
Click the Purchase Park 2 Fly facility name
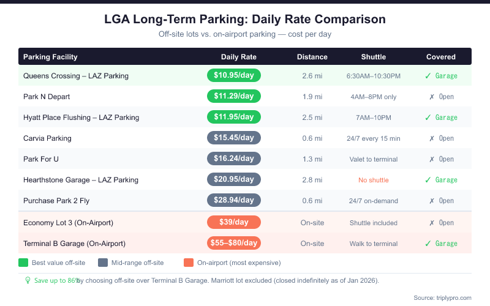(x=56, y=201)
